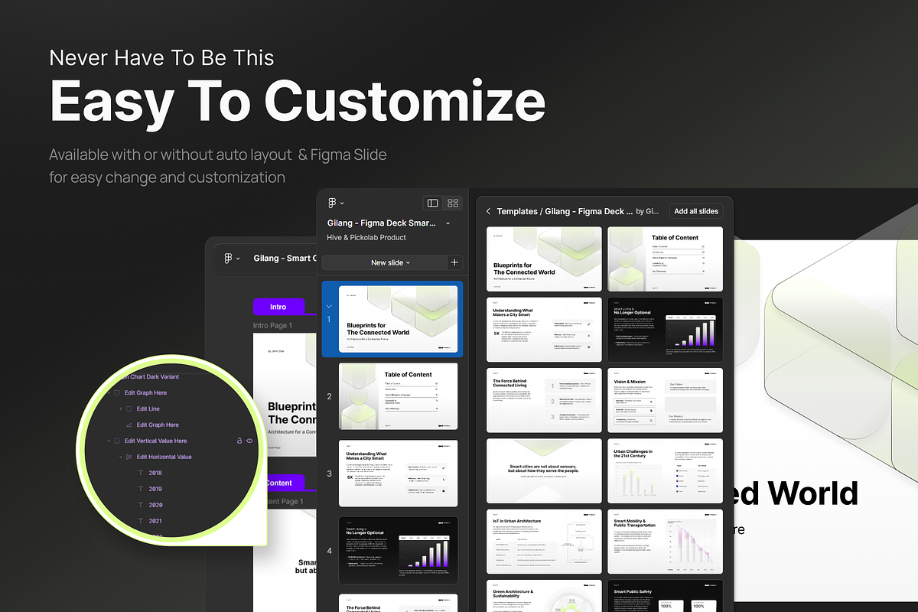Click the frame icon of top Edit Graph Here
The height and width of the screenshot is (612, 918).
tap(117, 392)
